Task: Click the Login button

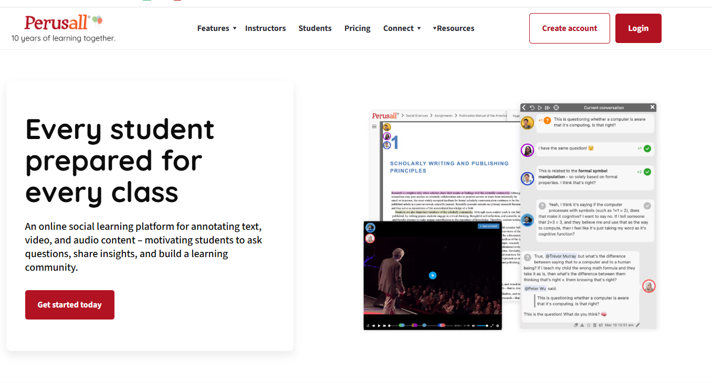Action: coord(638,28)
